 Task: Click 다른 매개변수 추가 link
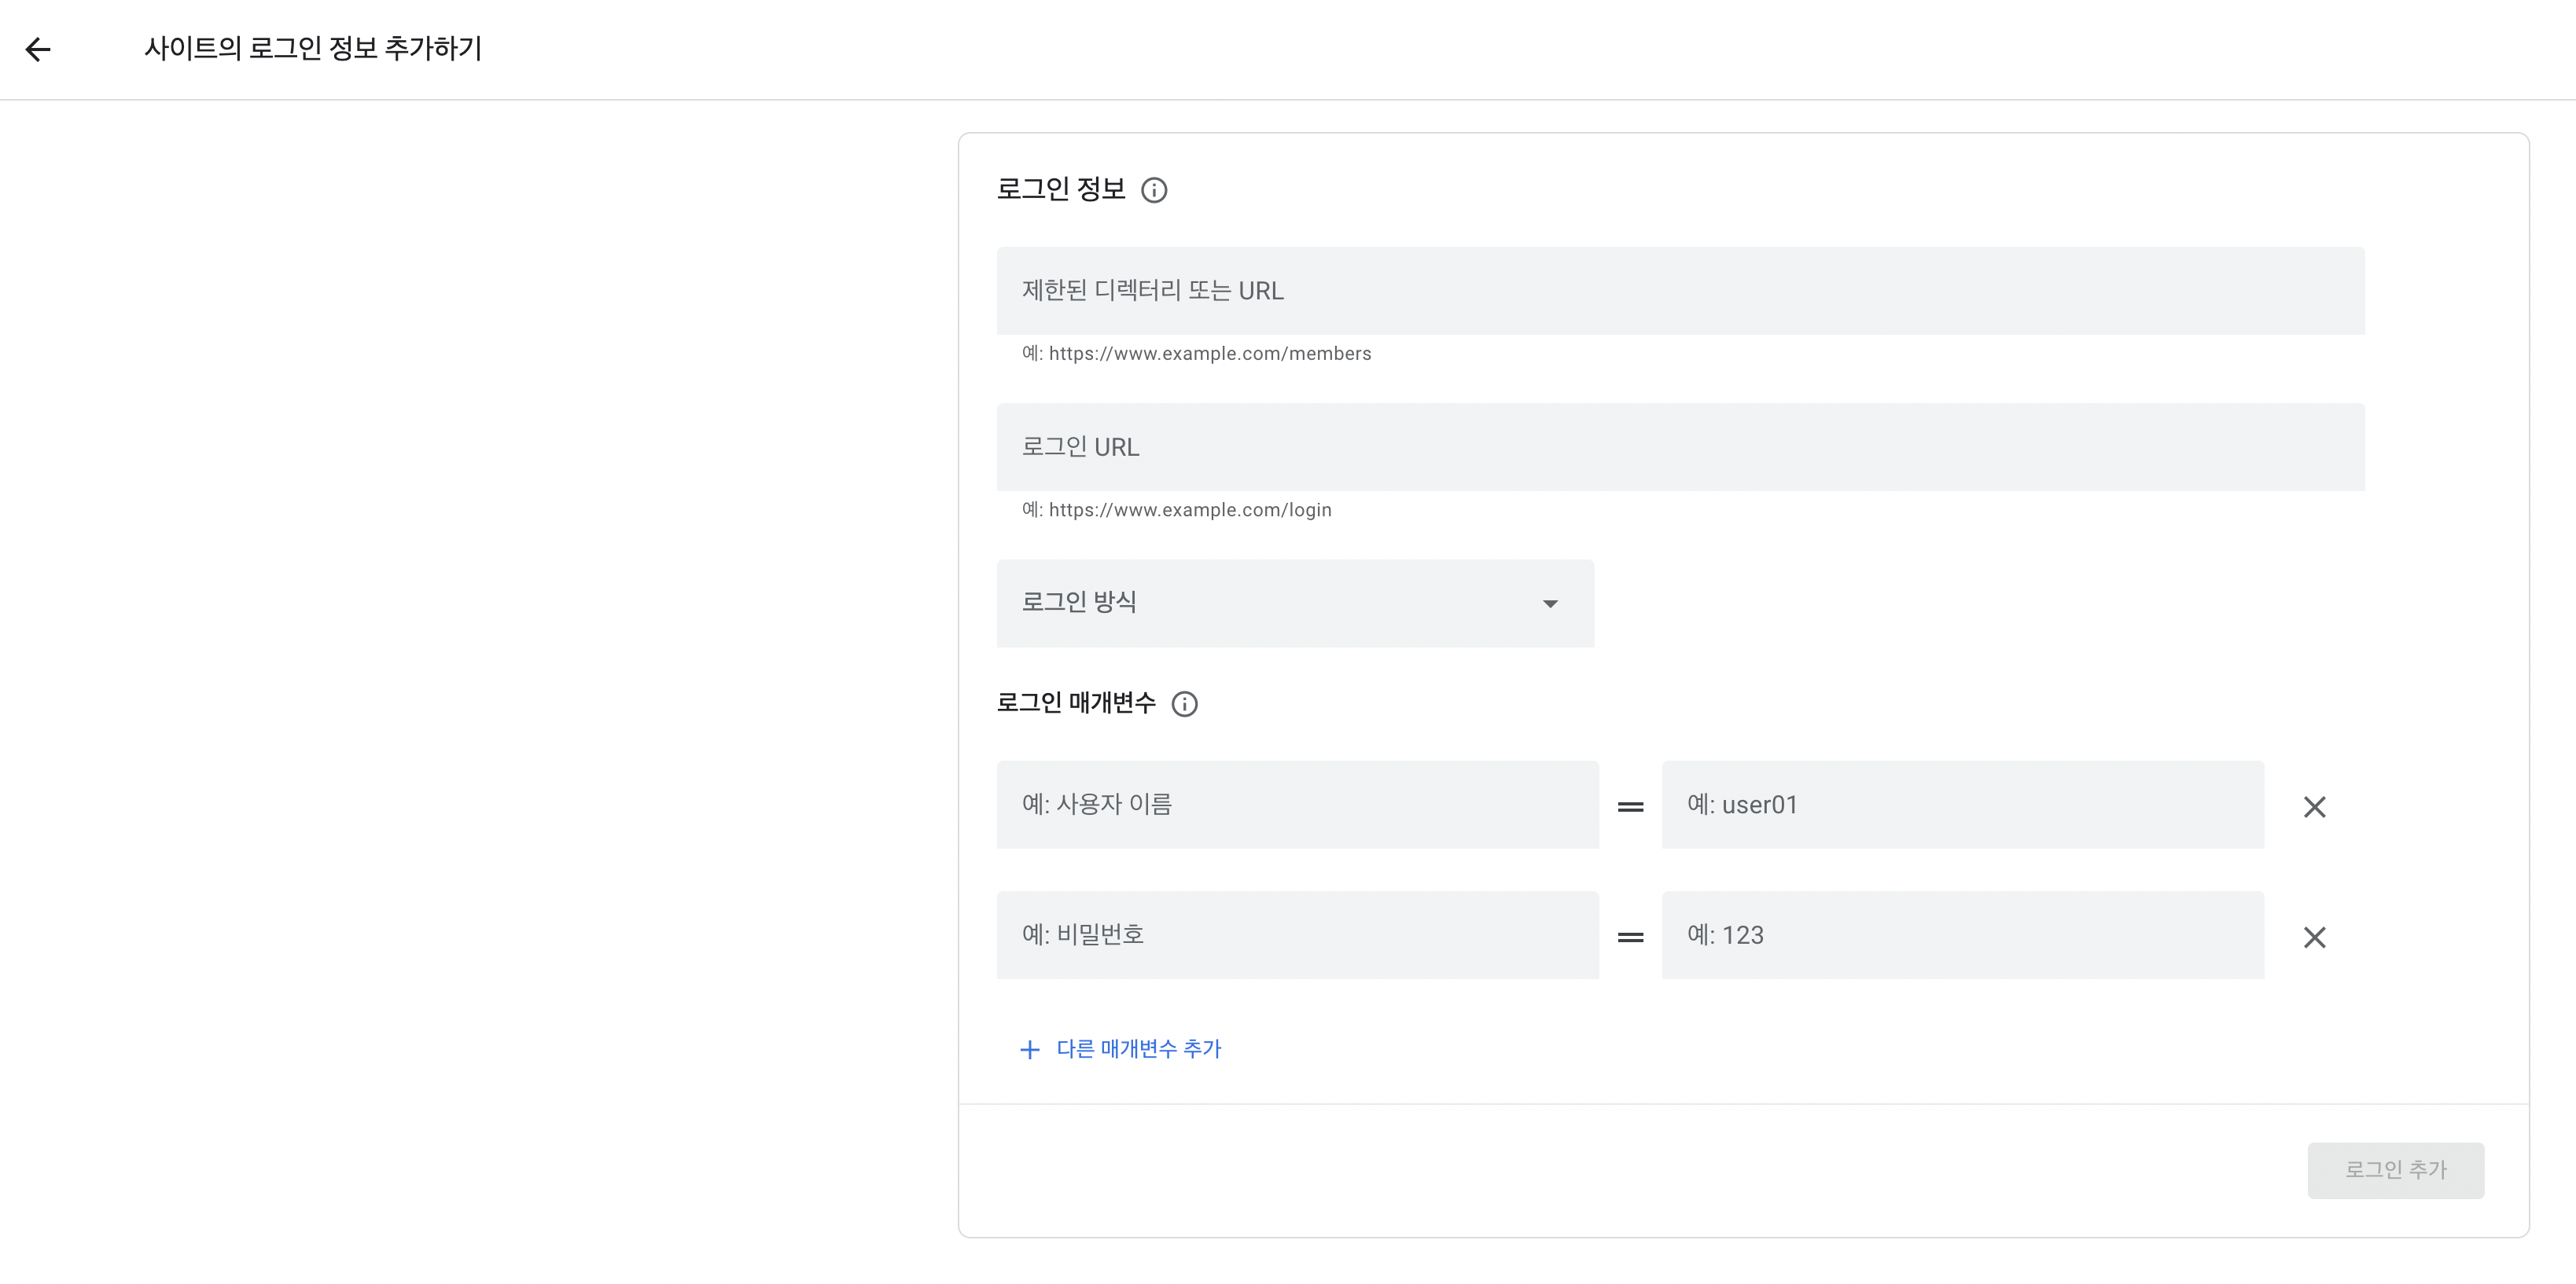pyautogui.click(x=1139, y=1049)
